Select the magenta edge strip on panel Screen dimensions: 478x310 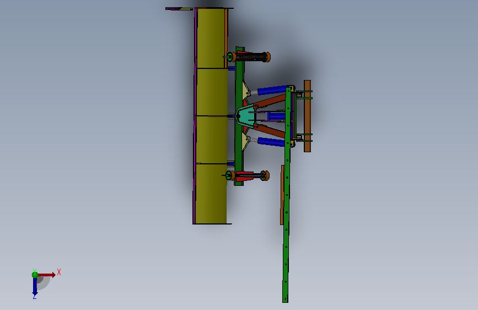(x=195, y=116)
